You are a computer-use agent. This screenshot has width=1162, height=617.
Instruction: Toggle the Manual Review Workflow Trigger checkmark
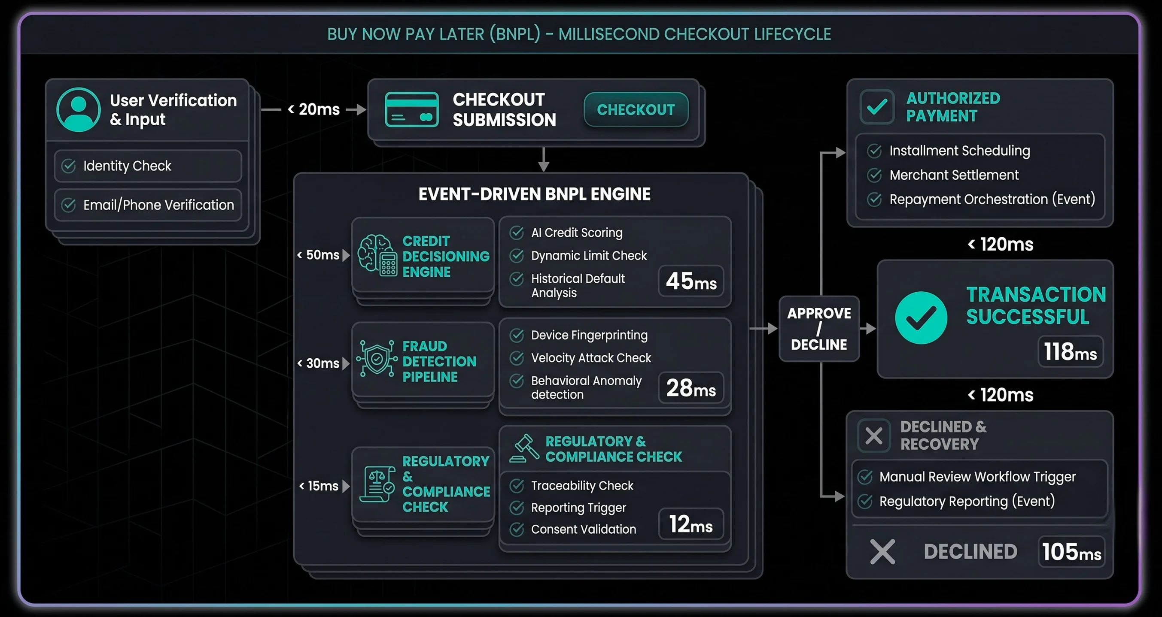coord(865,477)
